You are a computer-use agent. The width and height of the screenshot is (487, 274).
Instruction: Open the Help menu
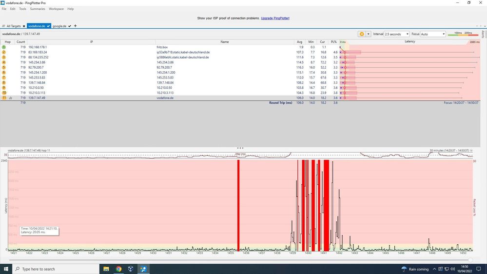click(71, 9)
